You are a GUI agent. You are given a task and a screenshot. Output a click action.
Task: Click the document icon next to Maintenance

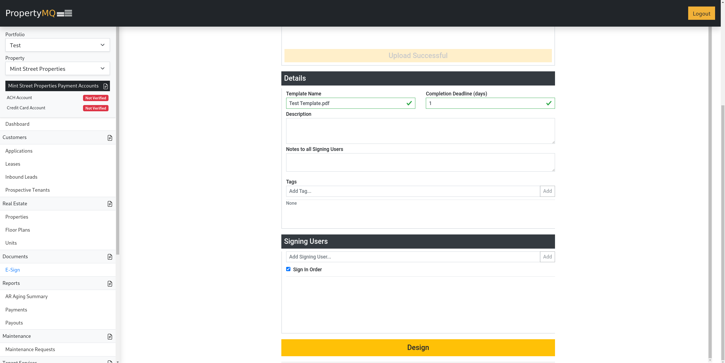[110, 337]
